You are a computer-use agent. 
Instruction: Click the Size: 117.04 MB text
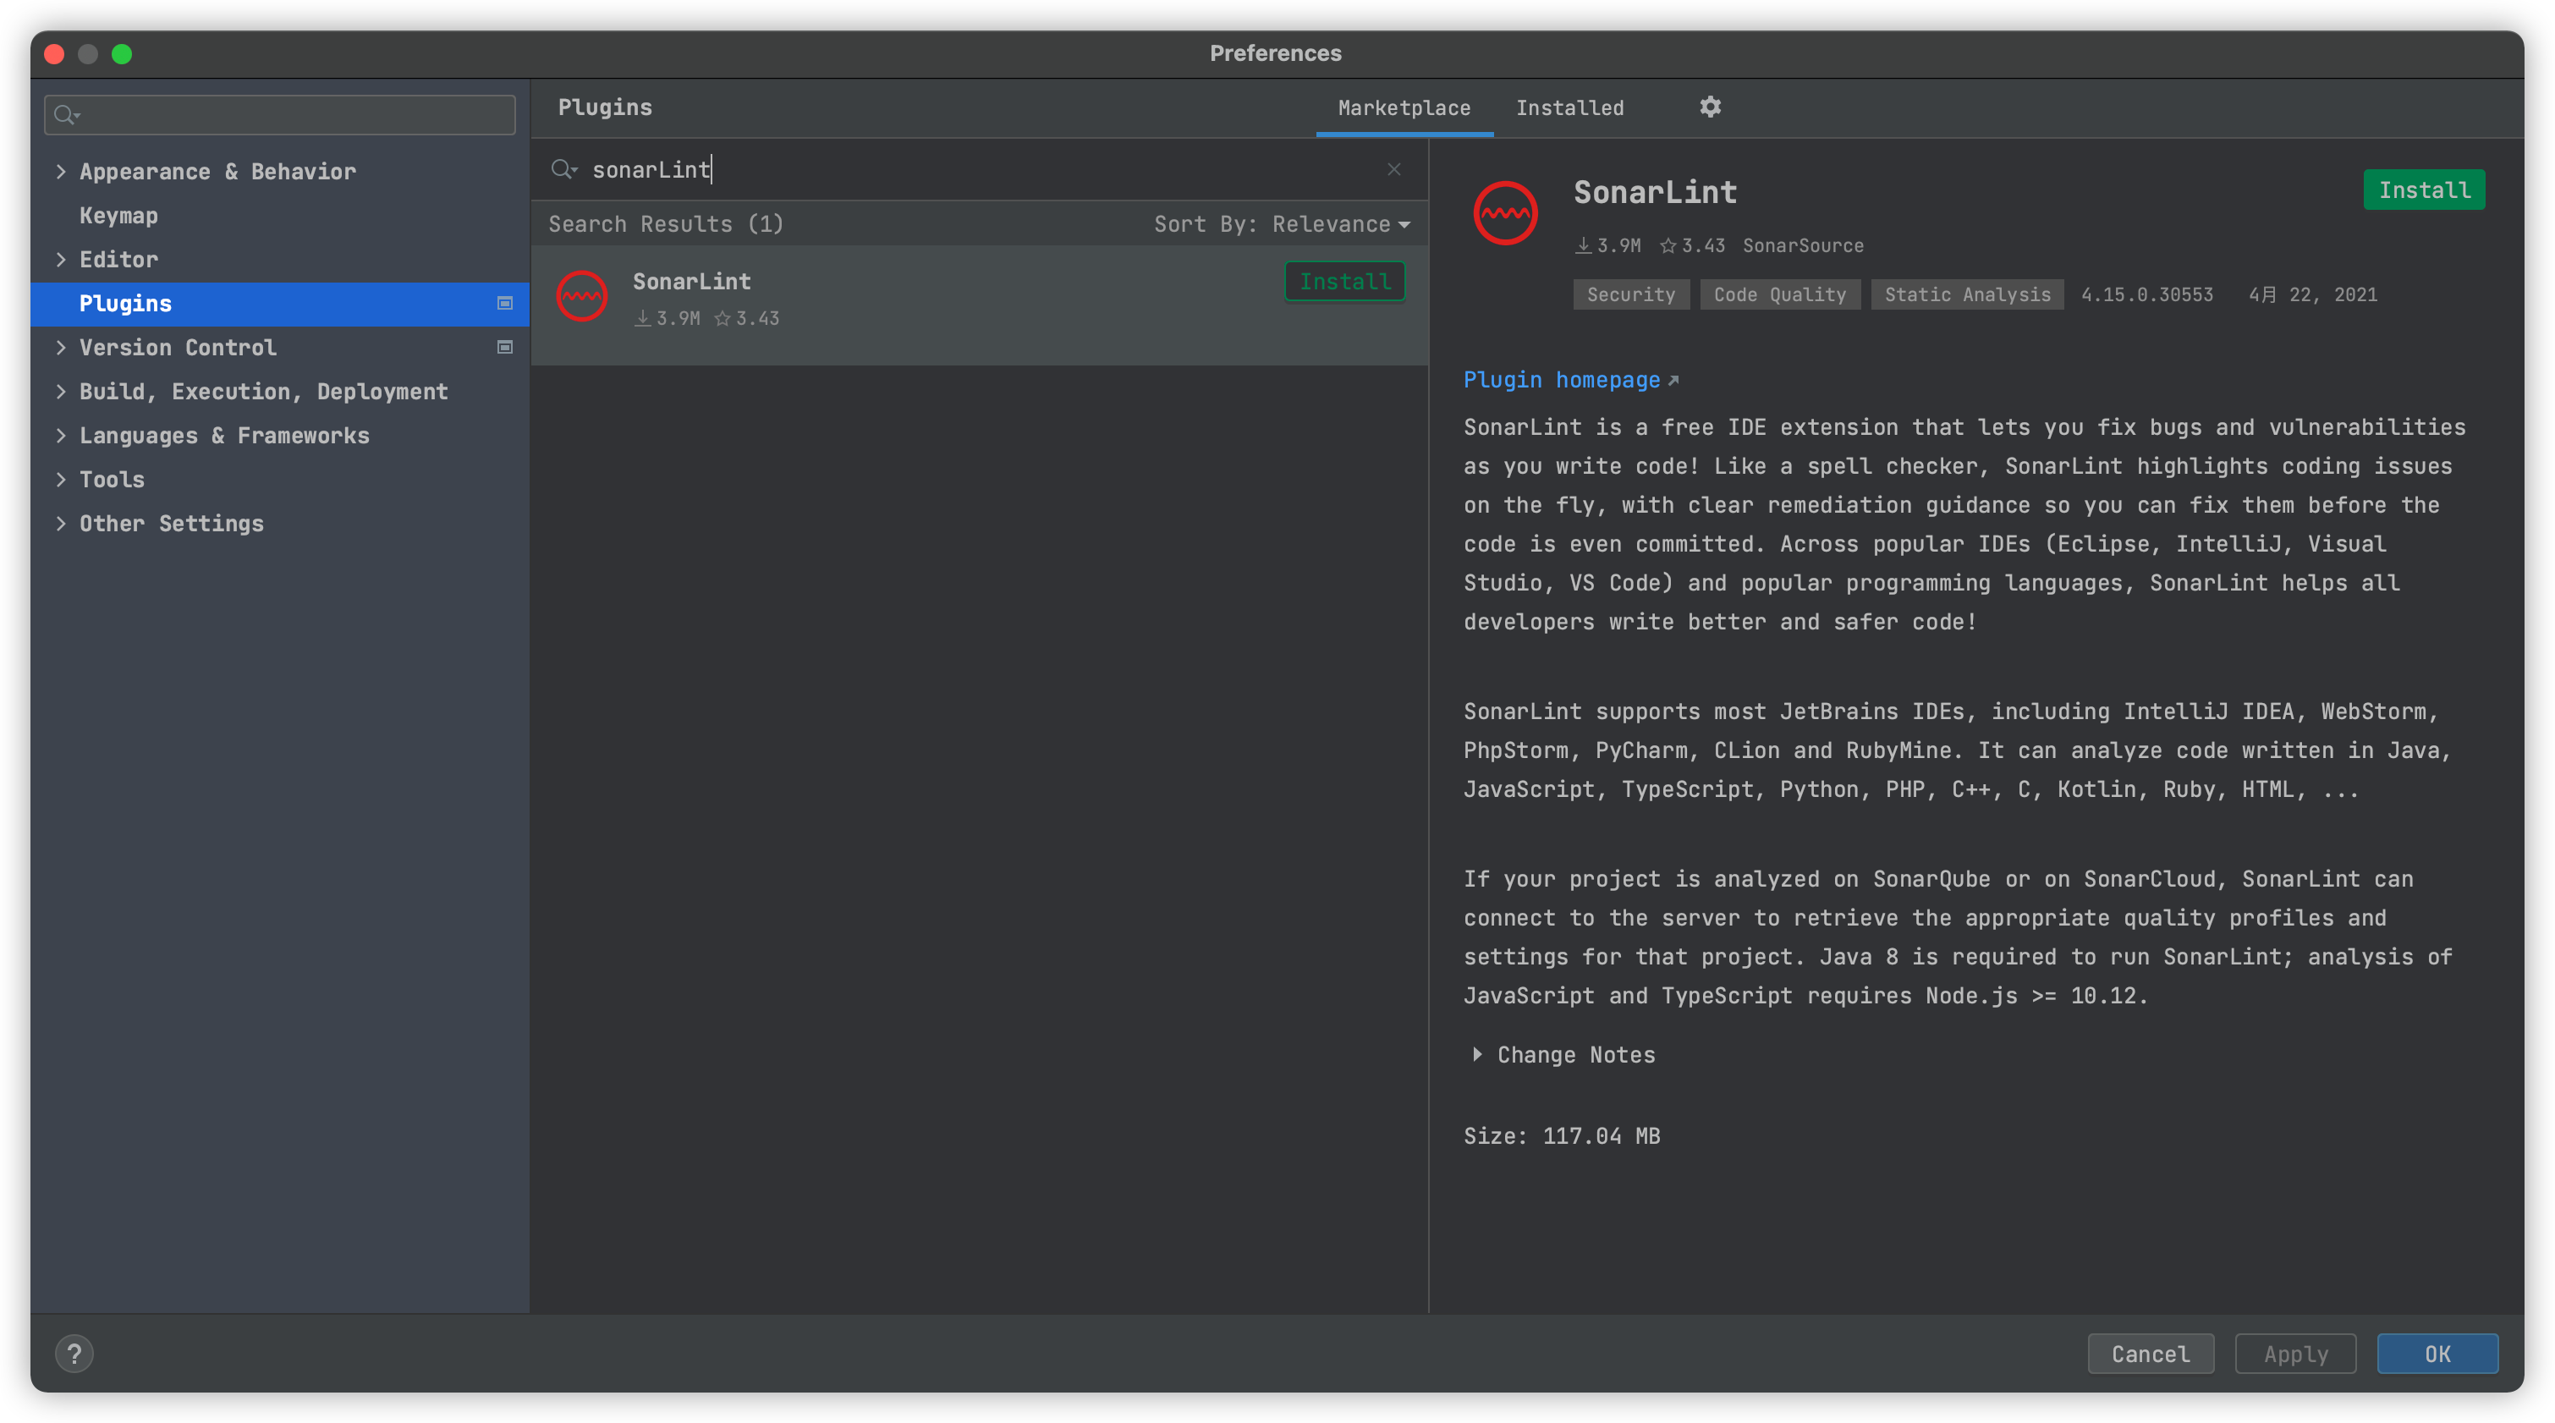point(1561,1135)
